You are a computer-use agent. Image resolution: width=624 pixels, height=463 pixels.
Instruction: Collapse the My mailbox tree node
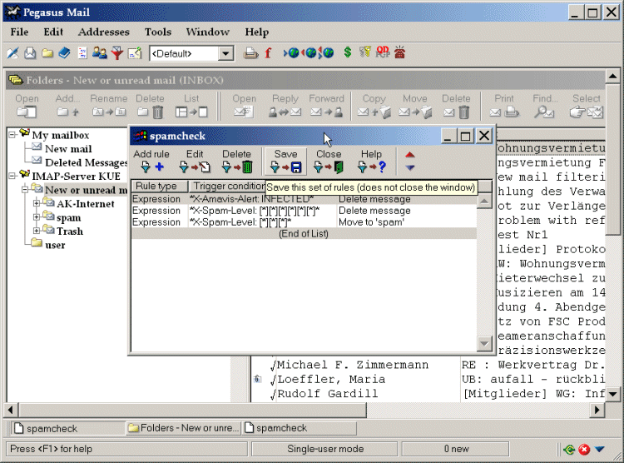12,135
